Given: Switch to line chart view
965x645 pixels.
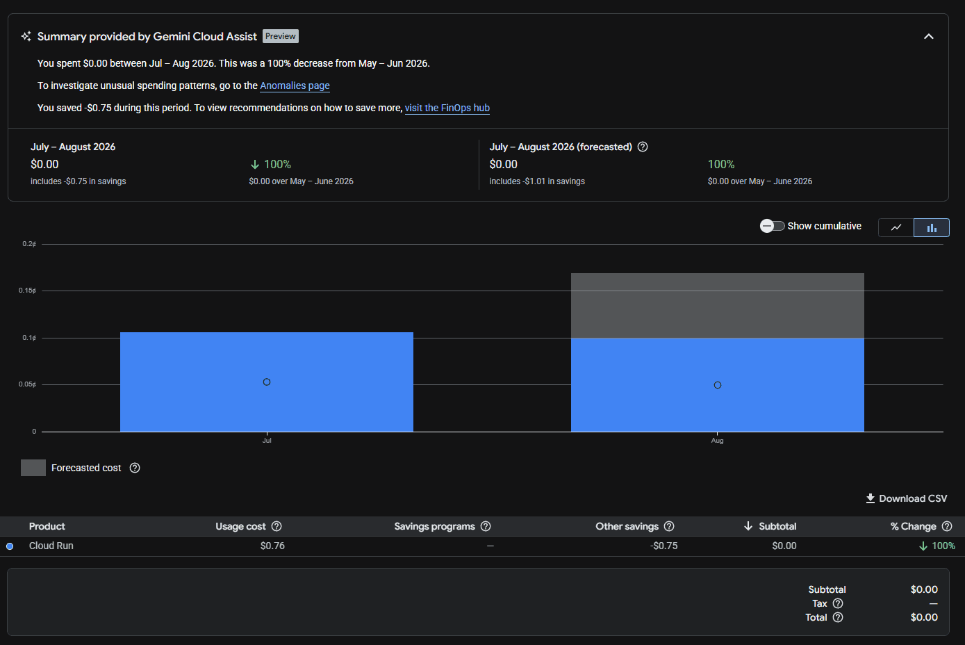Looking at the screenshot, I should pos(896,227).
